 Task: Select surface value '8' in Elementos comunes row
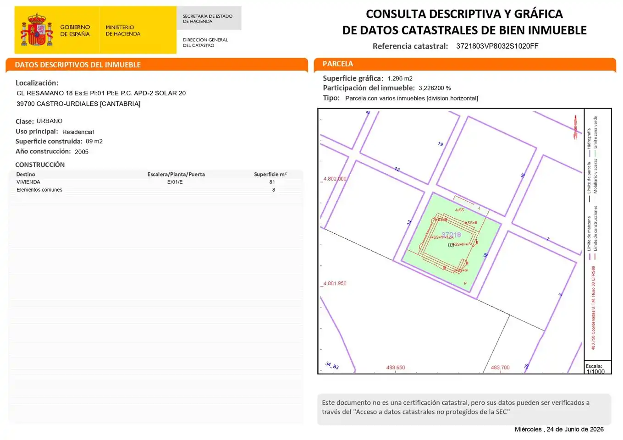[x=274, y=190]
